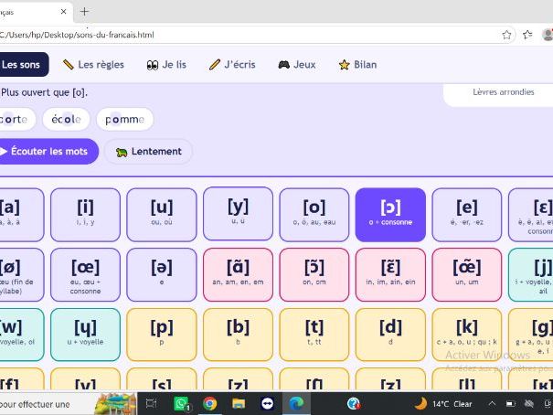The height and width of the screenshot is (415, 553).
Task: Select the [i] sound card
Action: pyautogui.click(x=85, y=215)
